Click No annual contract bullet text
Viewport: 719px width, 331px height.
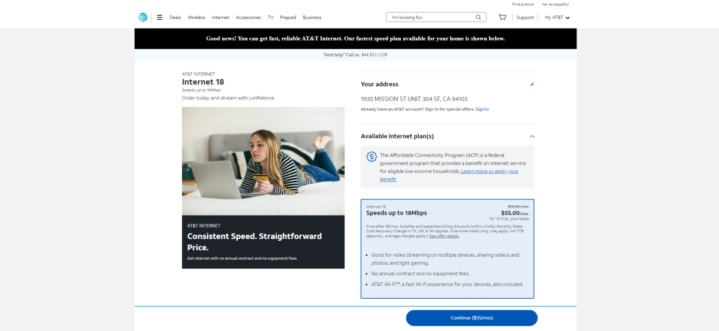[420, 274]
